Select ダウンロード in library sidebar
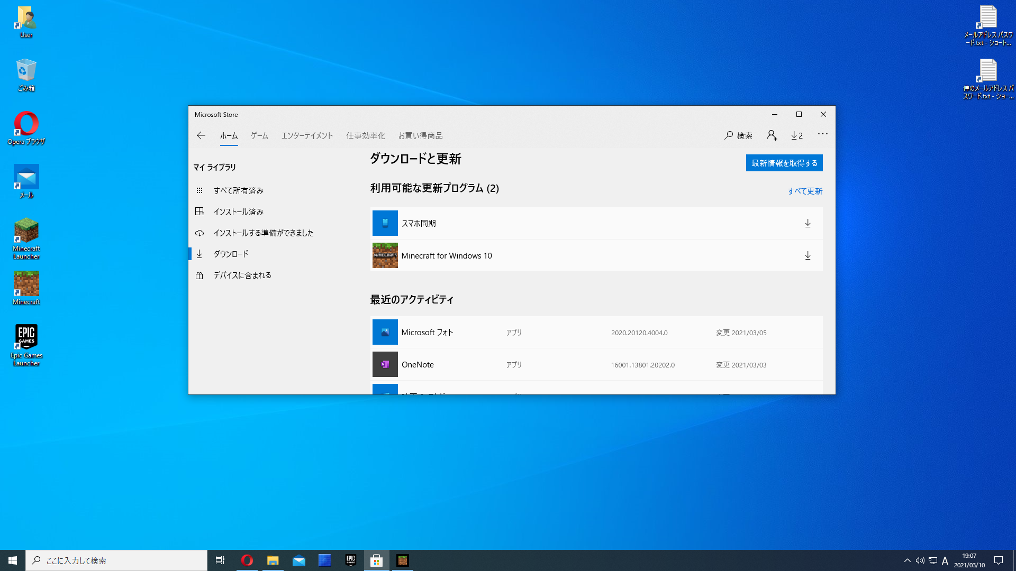The image size is (1016, 571). click(231, 254)
